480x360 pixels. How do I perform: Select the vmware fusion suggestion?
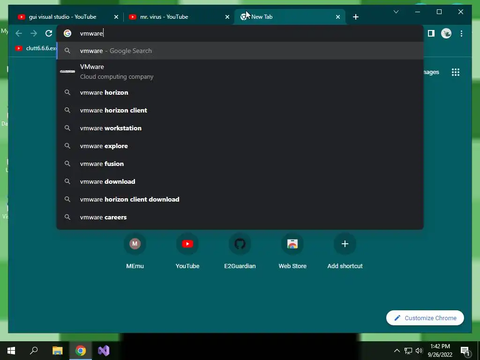coord(240,164)
